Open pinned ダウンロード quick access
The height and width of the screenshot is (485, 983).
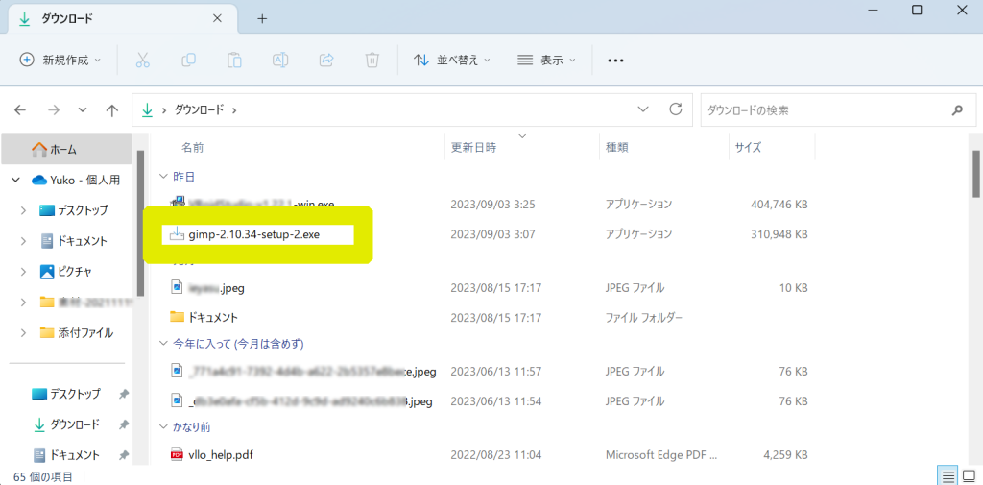coord(66,424)
